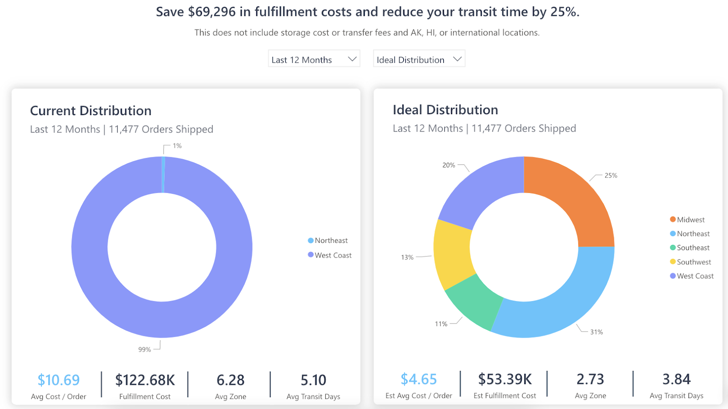The image size is (728, 409).
Task: Expand the Ideal Distribution dropdown
Action: pos(419,59)
